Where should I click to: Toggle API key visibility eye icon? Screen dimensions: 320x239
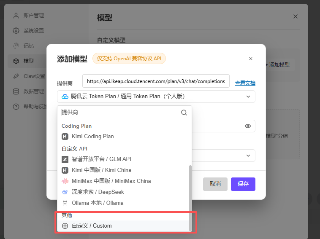tap(248, 126)
